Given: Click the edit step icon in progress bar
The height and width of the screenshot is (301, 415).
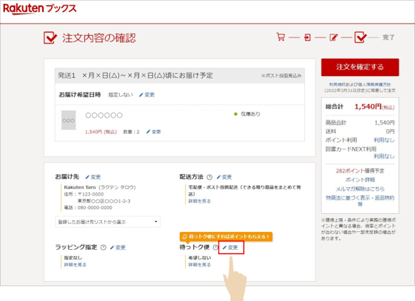Looking at the screenshot, I should [333, 37].
